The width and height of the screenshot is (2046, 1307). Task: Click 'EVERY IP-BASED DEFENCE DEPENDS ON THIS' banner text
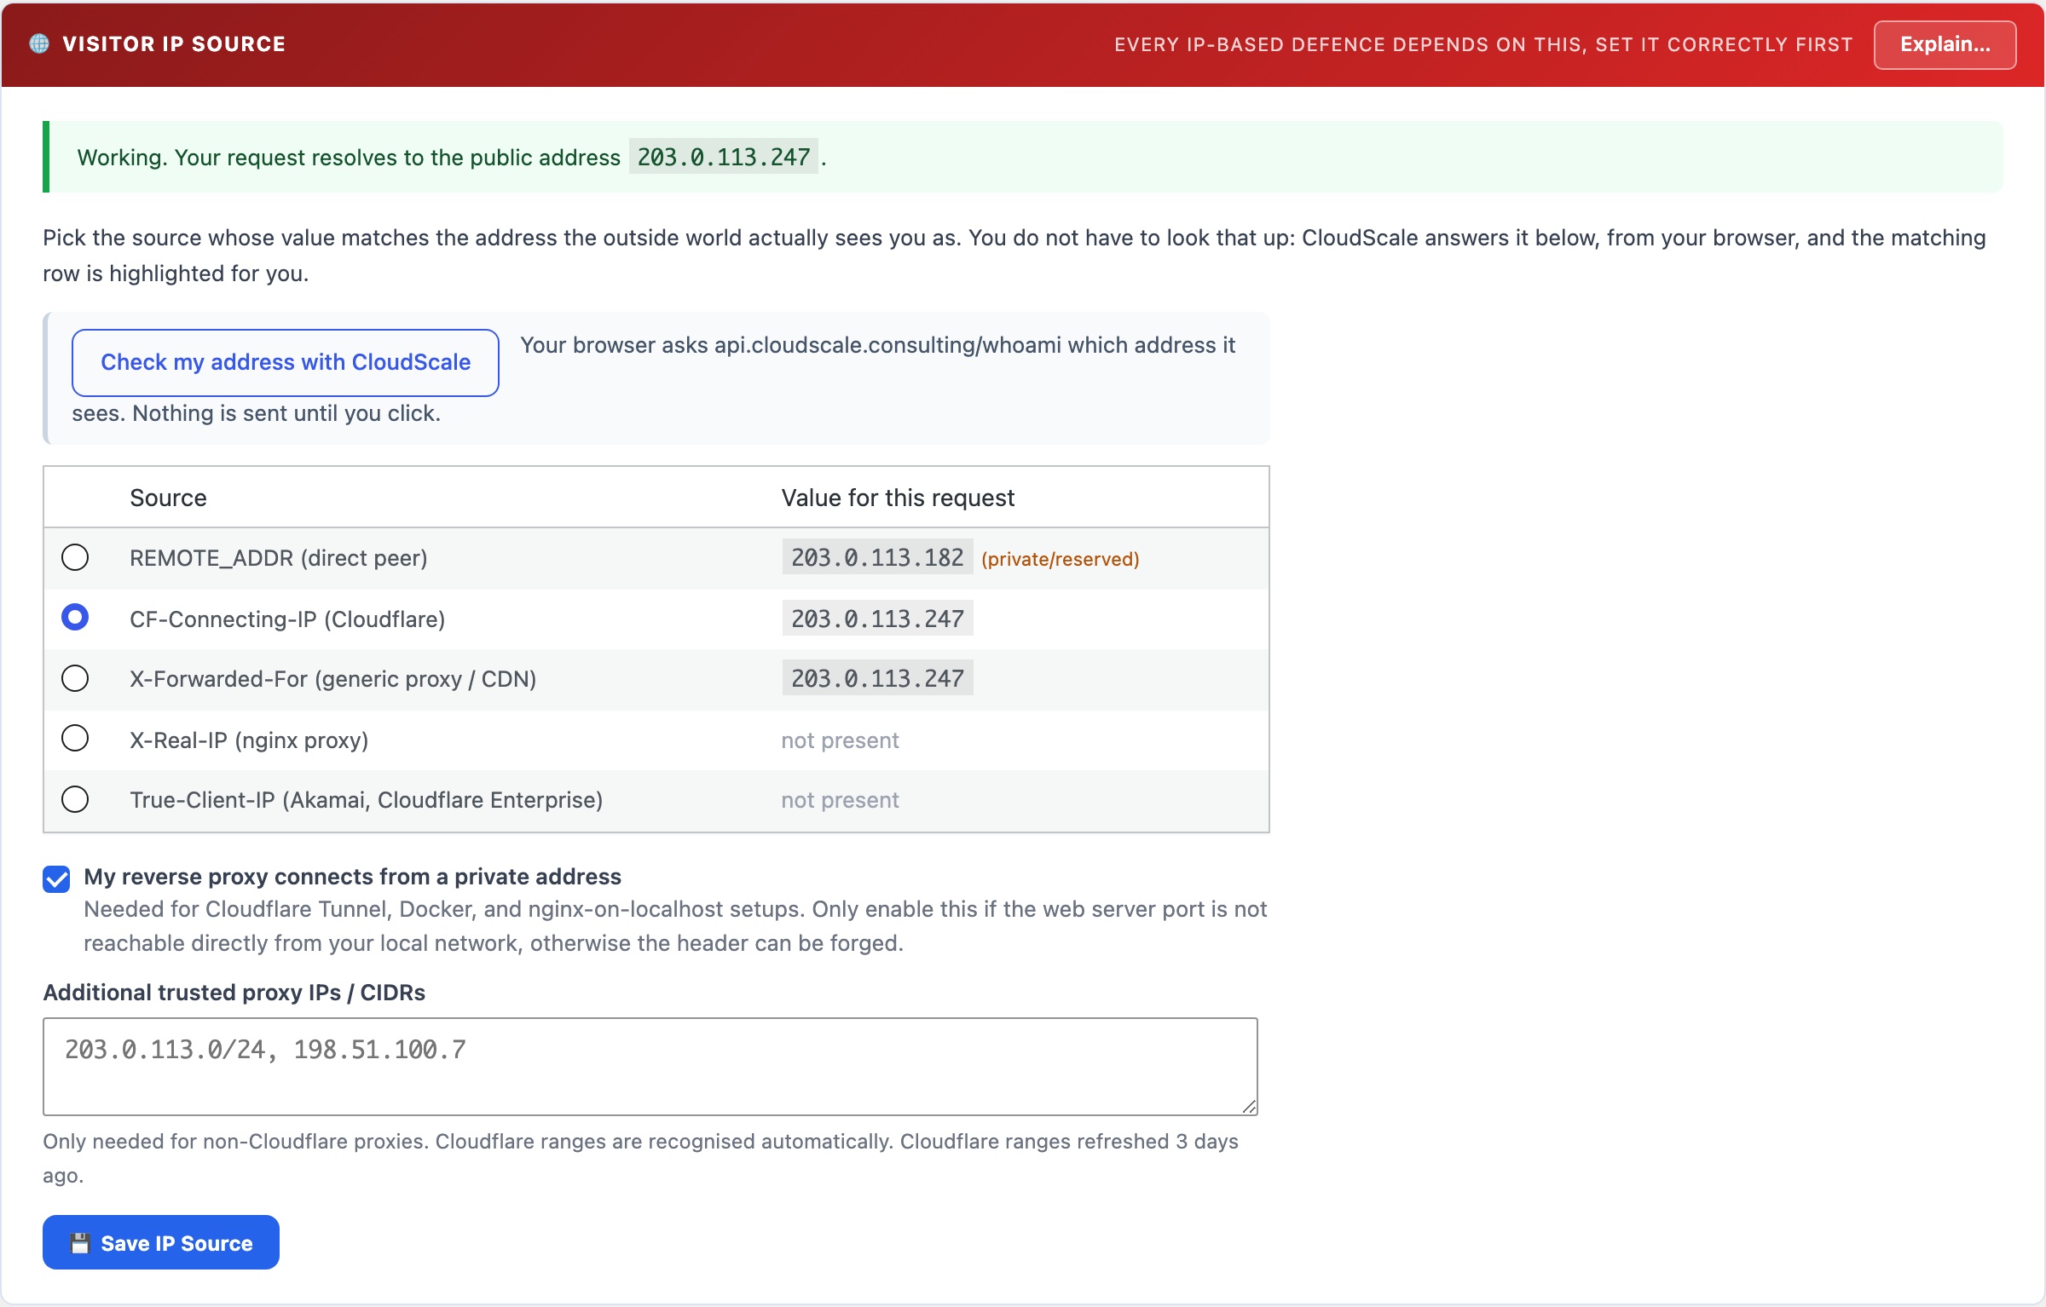1483,44
